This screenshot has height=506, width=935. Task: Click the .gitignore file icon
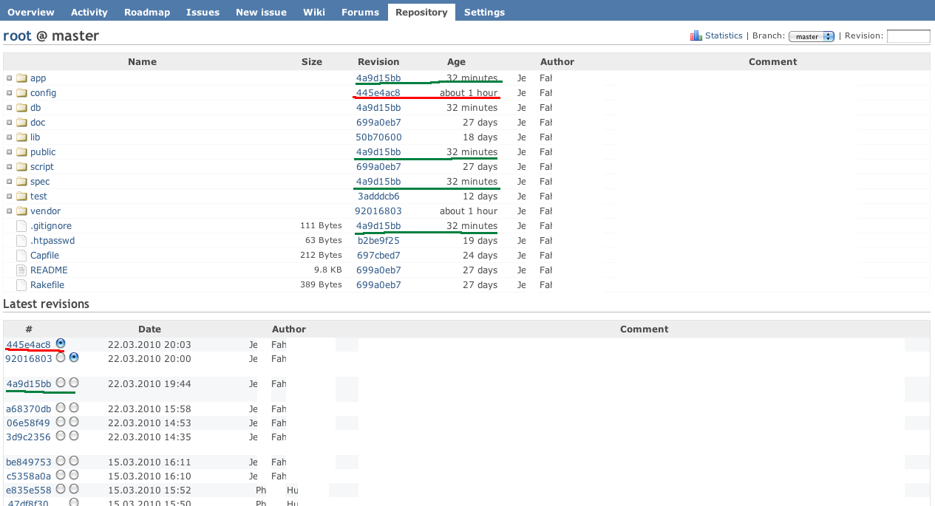pyautogui.click(x=21, y=226)
